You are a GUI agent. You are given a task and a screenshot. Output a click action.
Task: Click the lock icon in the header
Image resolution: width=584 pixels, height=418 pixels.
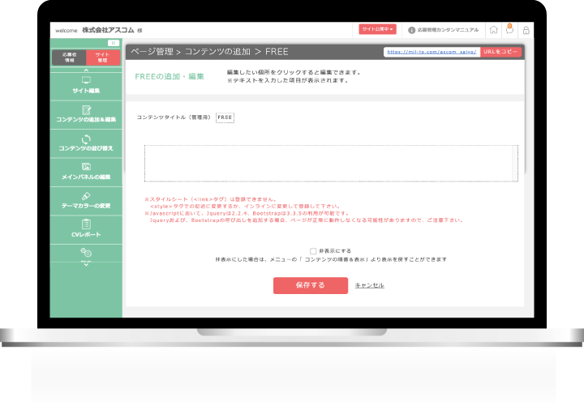(526, 30)
